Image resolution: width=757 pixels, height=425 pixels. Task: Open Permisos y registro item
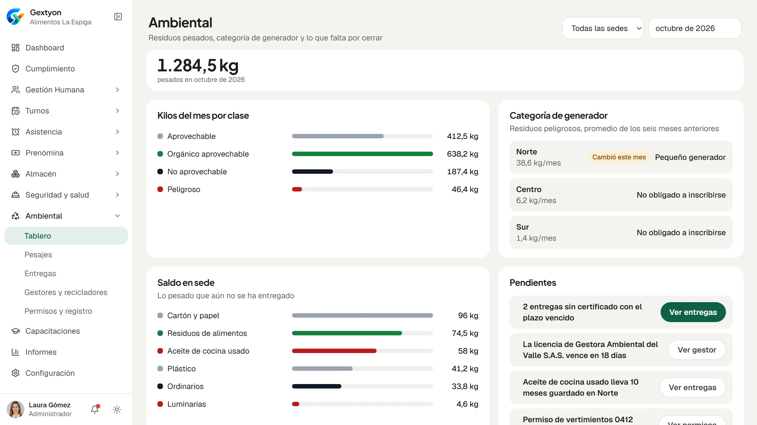click(x=58, y=311)
